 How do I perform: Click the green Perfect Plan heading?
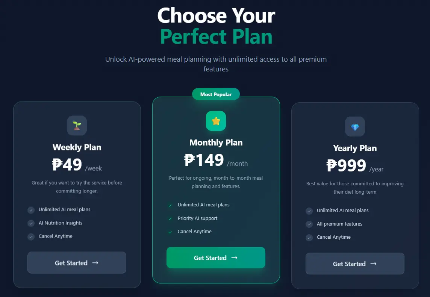tap(216, 36)
